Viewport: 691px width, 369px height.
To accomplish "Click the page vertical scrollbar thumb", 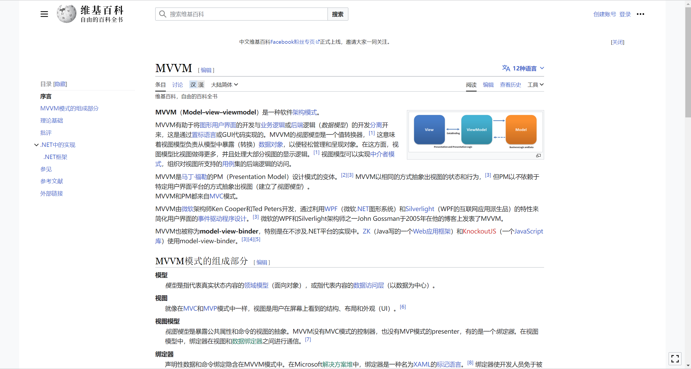I will [x=688, y=62].
